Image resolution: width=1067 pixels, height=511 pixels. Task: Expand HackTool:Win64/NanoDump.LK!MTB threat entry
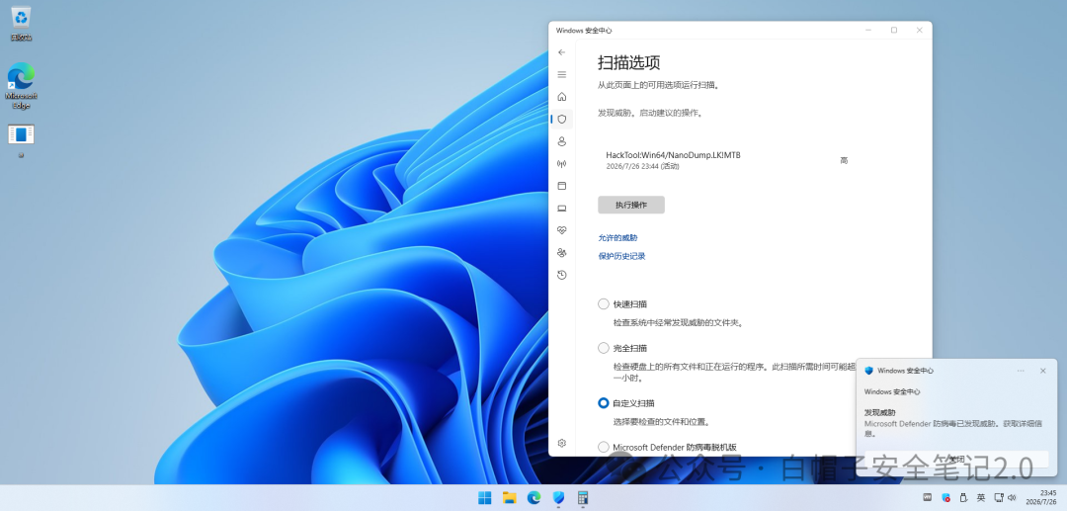pos(728,160)
